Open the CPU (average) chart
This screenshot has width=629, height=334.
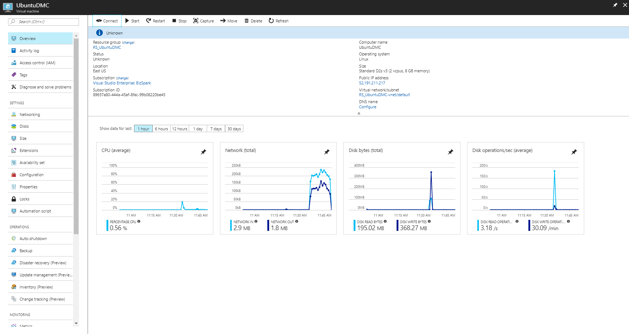pos(155,188)
